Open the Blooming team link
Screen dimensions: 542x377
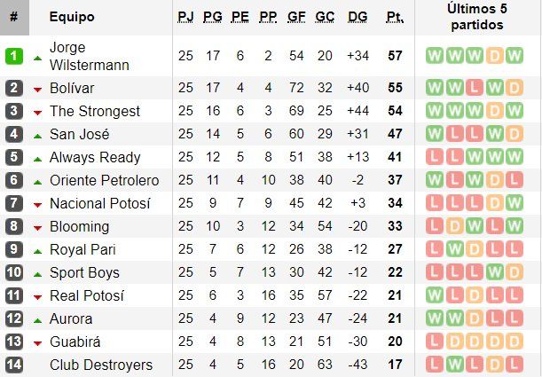79,226
